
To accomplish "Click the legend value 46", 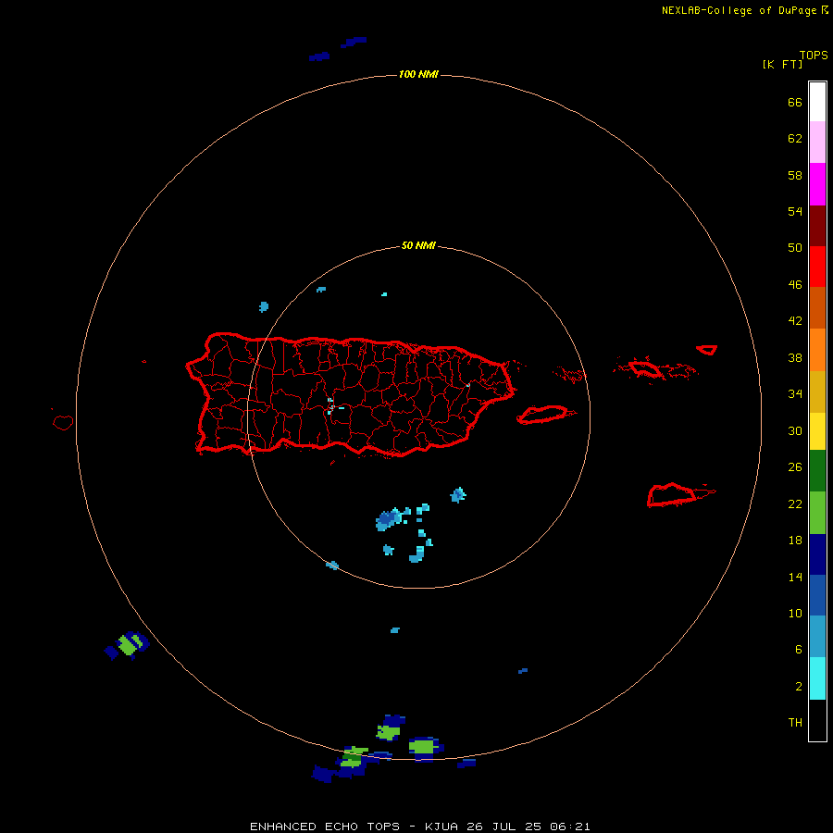I will 795,284.
